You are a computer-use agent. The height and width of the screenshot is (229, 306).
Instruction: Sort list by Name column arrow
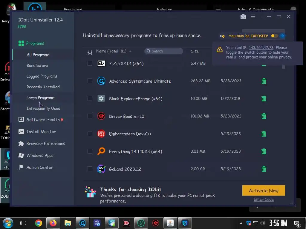point(130,51)
